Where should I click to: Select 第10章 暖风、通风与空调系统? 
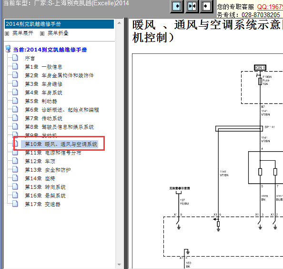pyautogui.click(x=60, y=144)
